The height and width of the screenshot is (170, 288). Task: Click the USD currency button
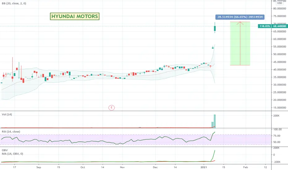pyautogui.click(x=279, y=3)
